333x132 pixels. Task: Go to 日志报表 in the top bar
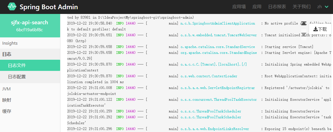[277, 7]
